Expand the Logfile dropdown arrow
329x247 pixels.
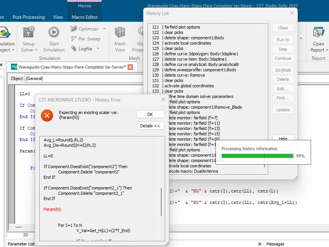click(x=98, y=48)
